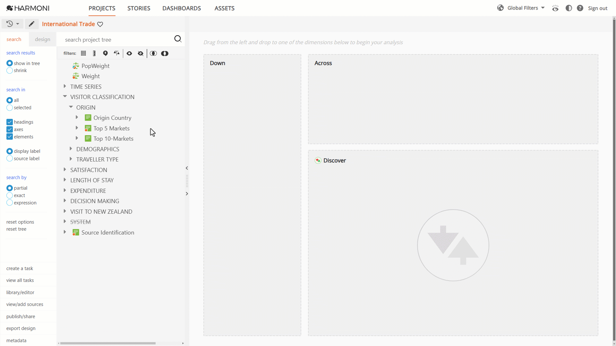Image resolution: width=616 pixels, height=346 pixels.
Task: Toggle the visible items eye filter
Action: [x=129, y=54]
